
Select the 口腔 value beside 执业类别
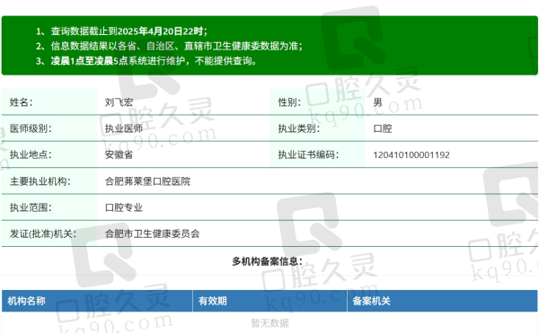pos(383,128)
